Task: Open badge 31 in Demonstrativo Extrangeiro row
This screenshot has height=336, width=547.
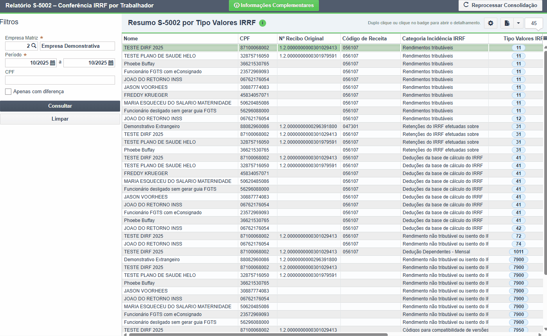Action: click(x=518, y=126)
